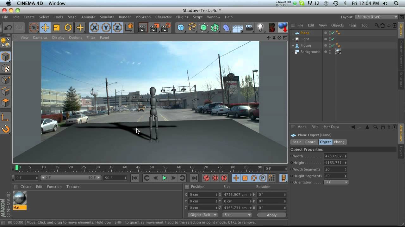Click the Apply button
The image size is (405, 227).
(x=271, y=215)
